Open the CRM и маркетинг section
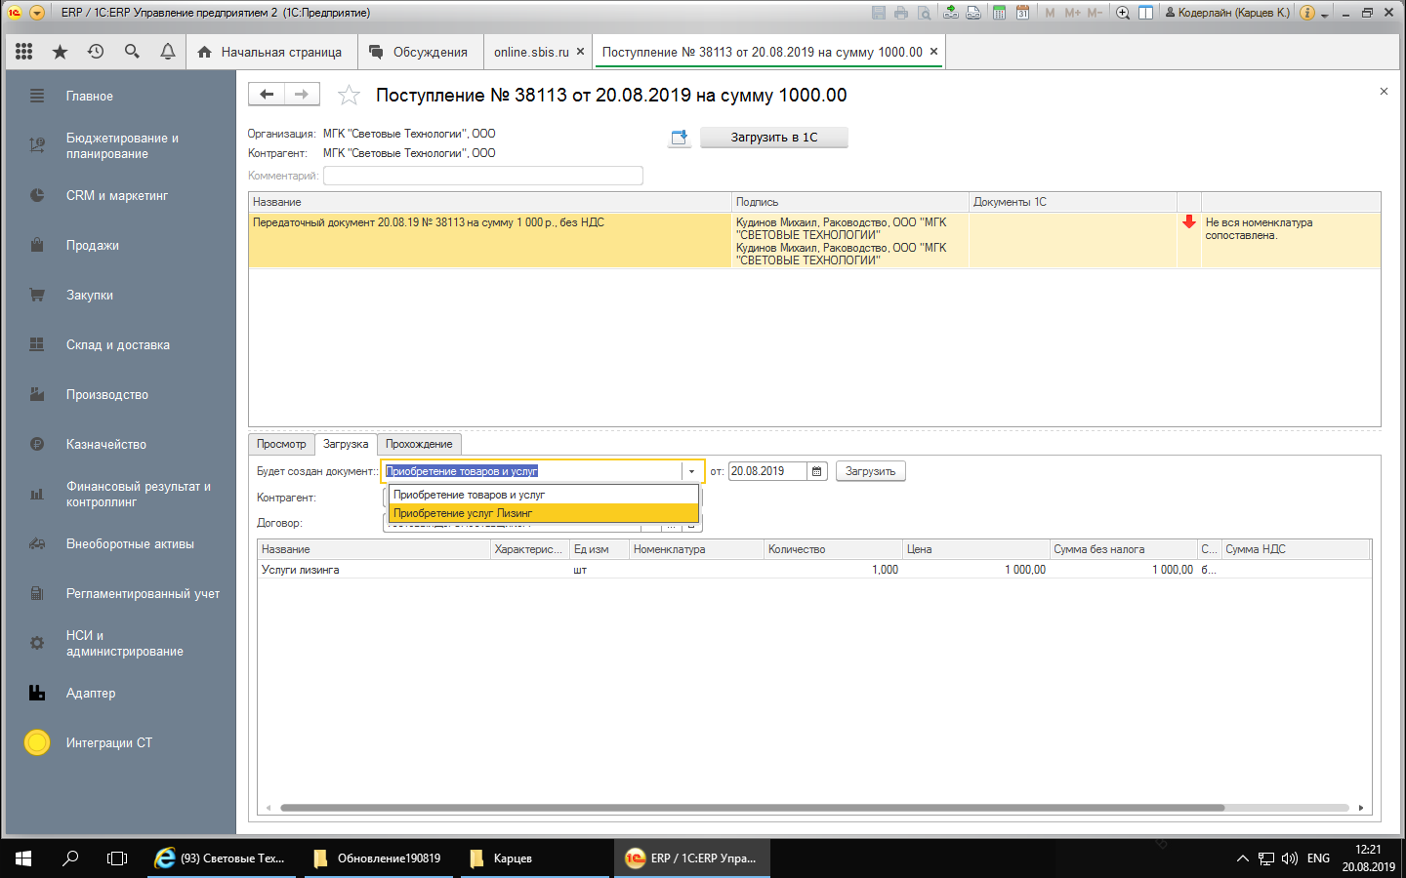Screen dimensions: 1406x878 (x=119, y=195)
